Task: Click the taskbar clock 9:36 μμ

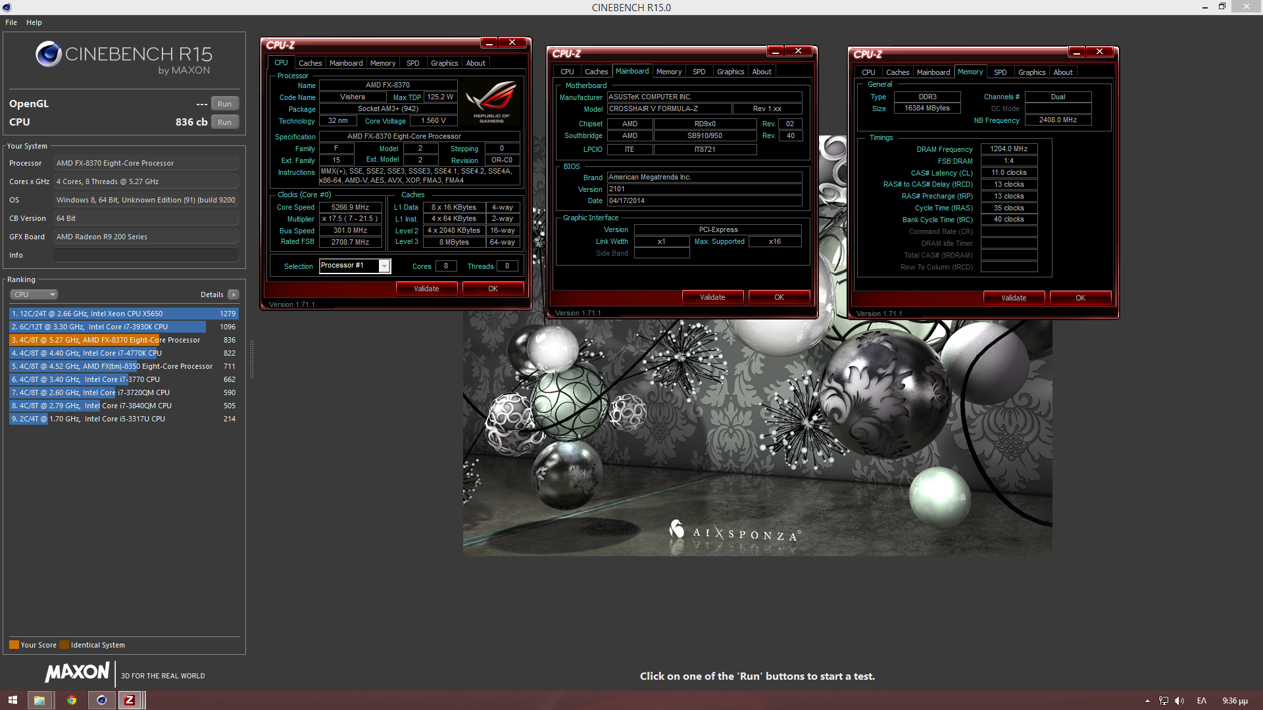Action: [x=1235, y=701]
